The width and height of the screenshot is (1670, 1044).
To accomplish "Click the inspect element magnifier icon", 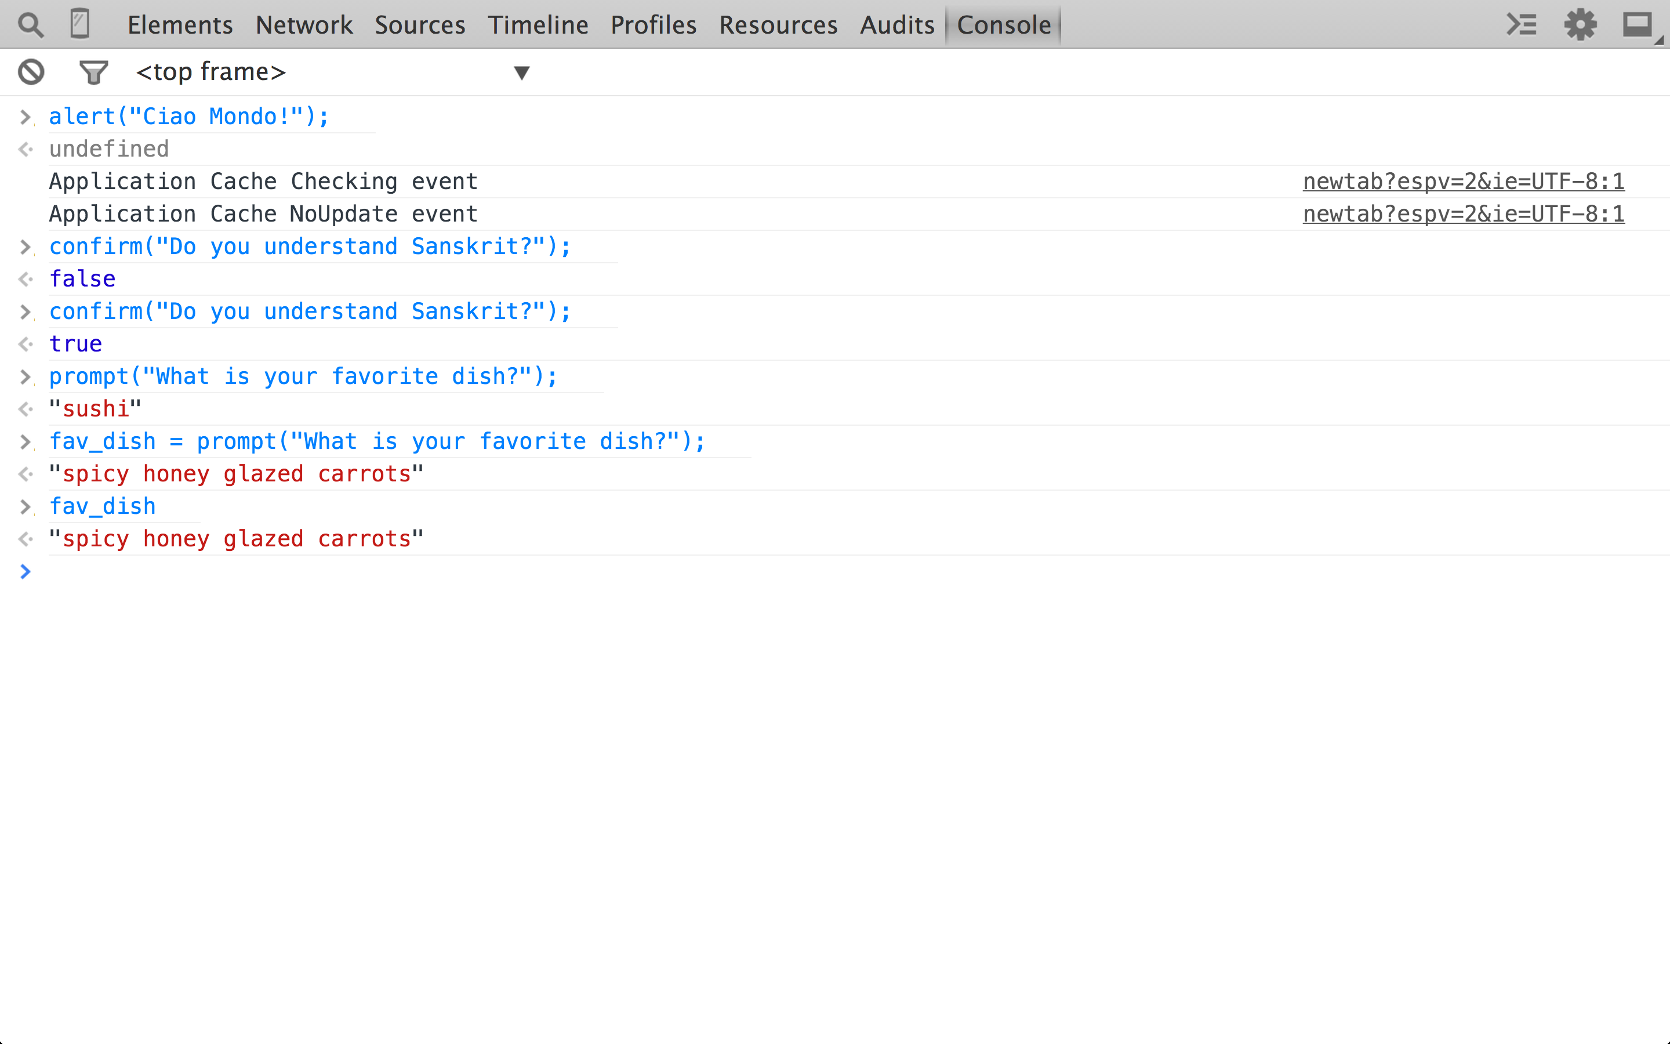I will point(30,25).
